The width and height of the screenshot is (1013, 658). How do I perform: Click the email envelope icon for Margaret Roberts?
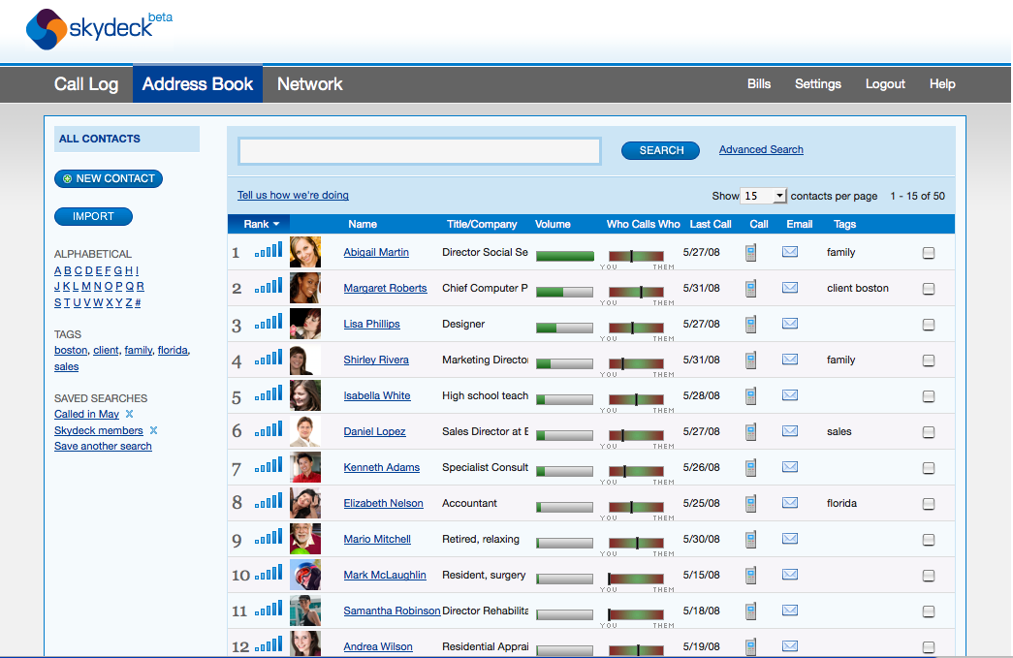[x=790, y=288]
